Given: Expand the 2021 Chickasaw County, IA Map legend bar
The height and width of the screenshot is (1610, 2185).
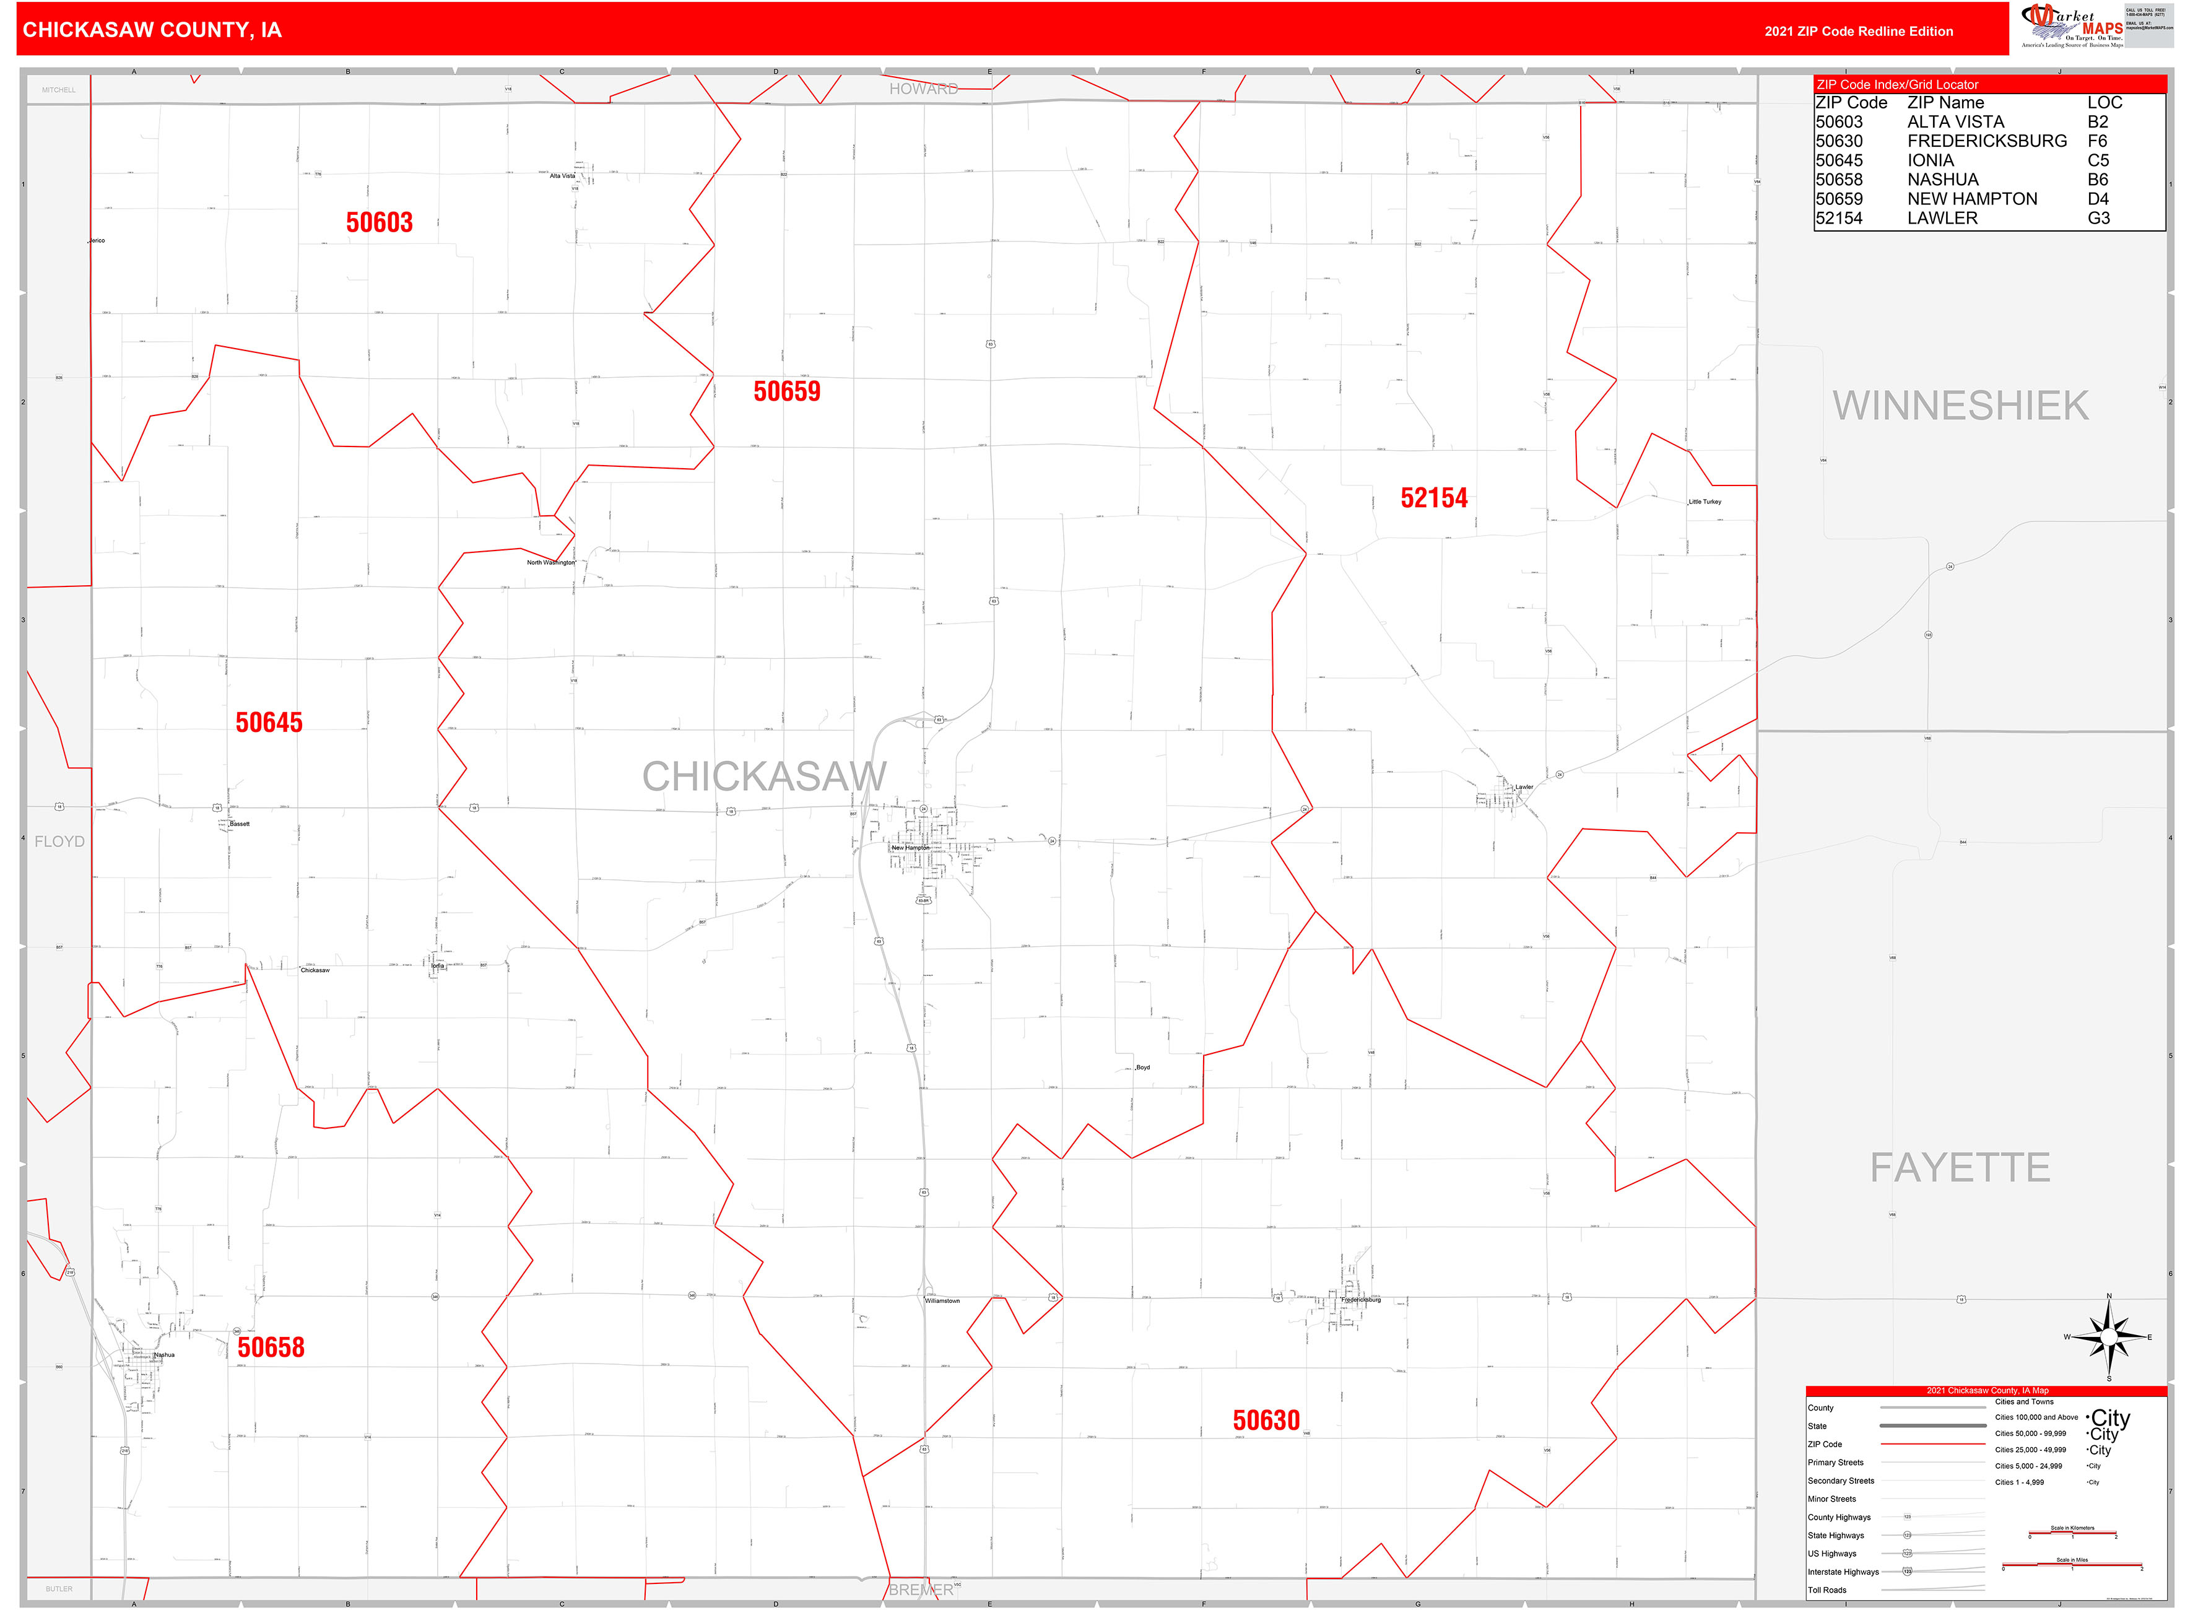Looking at the screenshot, I should click(x=1988, y=1391).
